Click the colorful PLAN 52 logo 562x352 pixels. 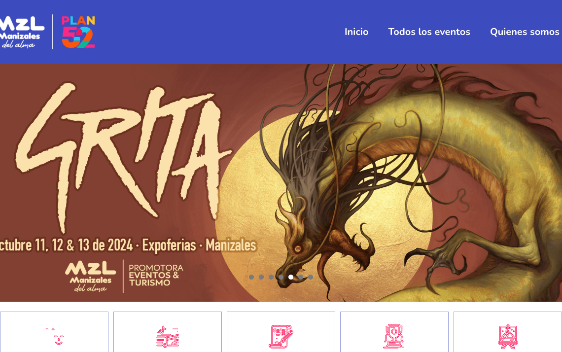pos(78,32)
